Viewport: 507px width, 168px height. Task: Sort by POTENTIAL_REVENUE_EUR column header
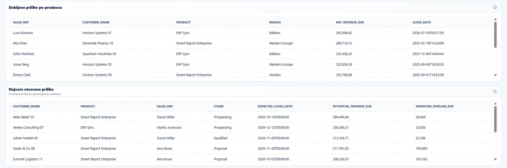(352, 107)
